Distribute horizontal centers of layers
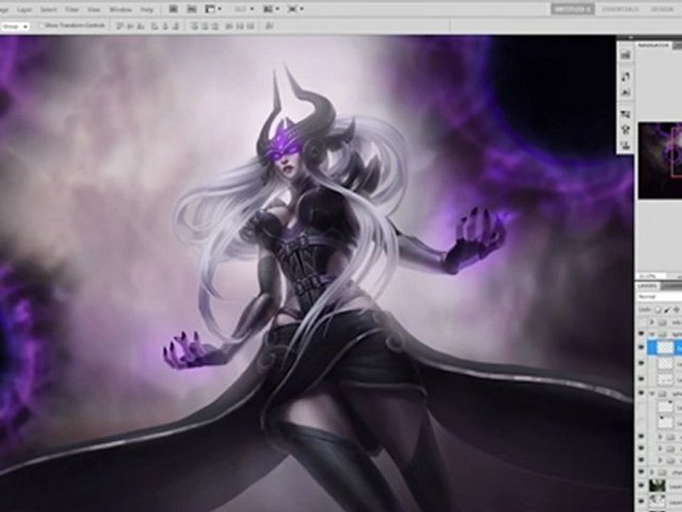This screenshot has height=512, width=682. point(239,26)
